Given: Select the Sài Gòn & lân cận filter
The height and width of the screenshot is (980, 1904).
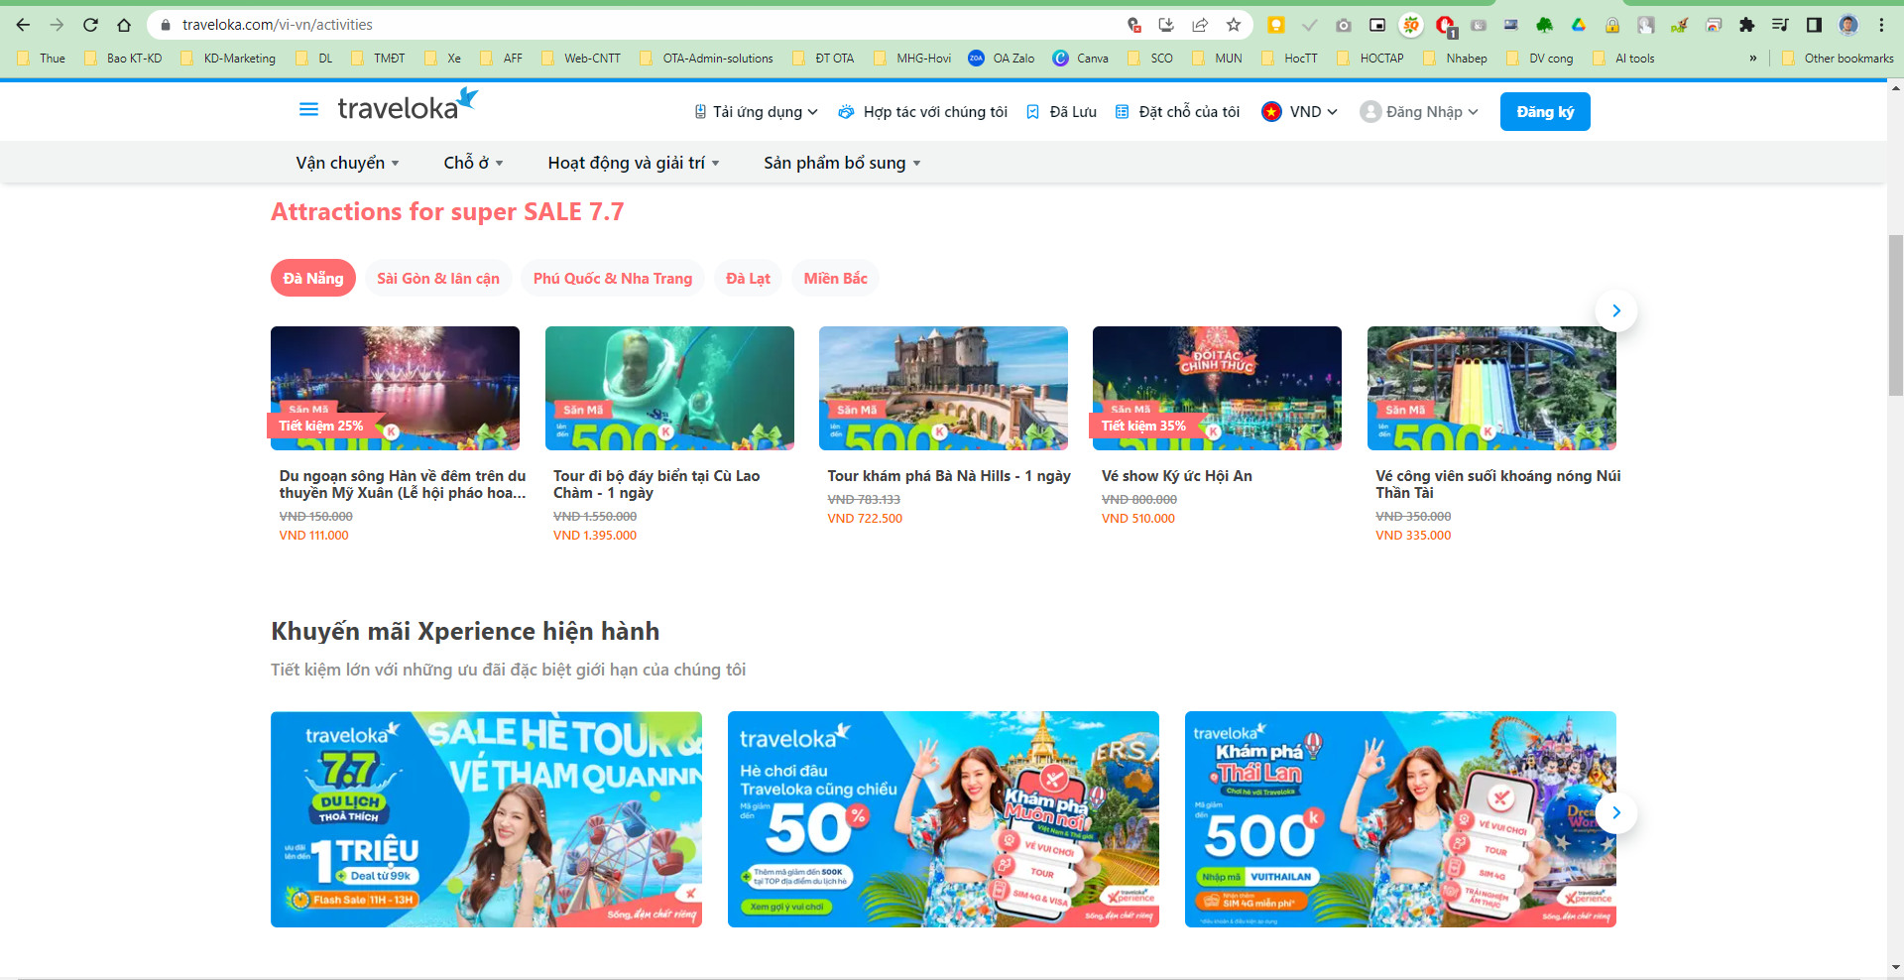Looking at the screenshot, I should point(438,278).
